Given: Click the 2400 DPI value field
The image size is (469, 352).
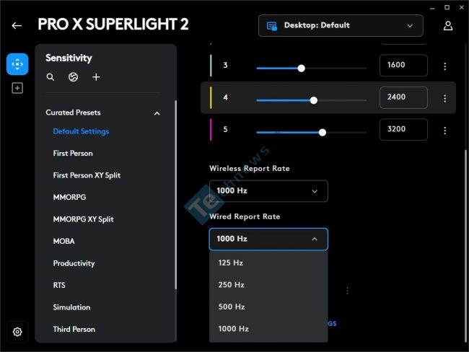Looking at the screenshot, I should (403, 97).
